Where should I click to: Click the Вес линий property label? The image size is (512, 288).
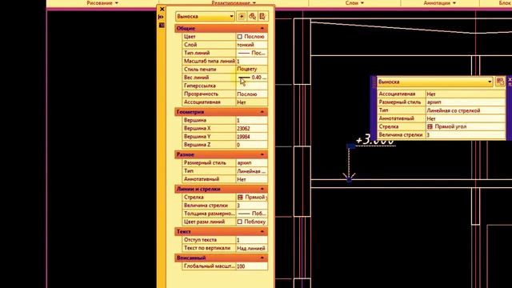[196, 78]
